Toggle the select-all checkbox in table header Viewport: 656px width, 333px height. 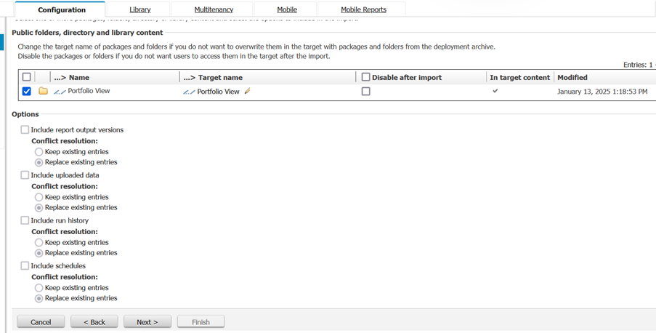pyautogui.click(x=27, y=77)
